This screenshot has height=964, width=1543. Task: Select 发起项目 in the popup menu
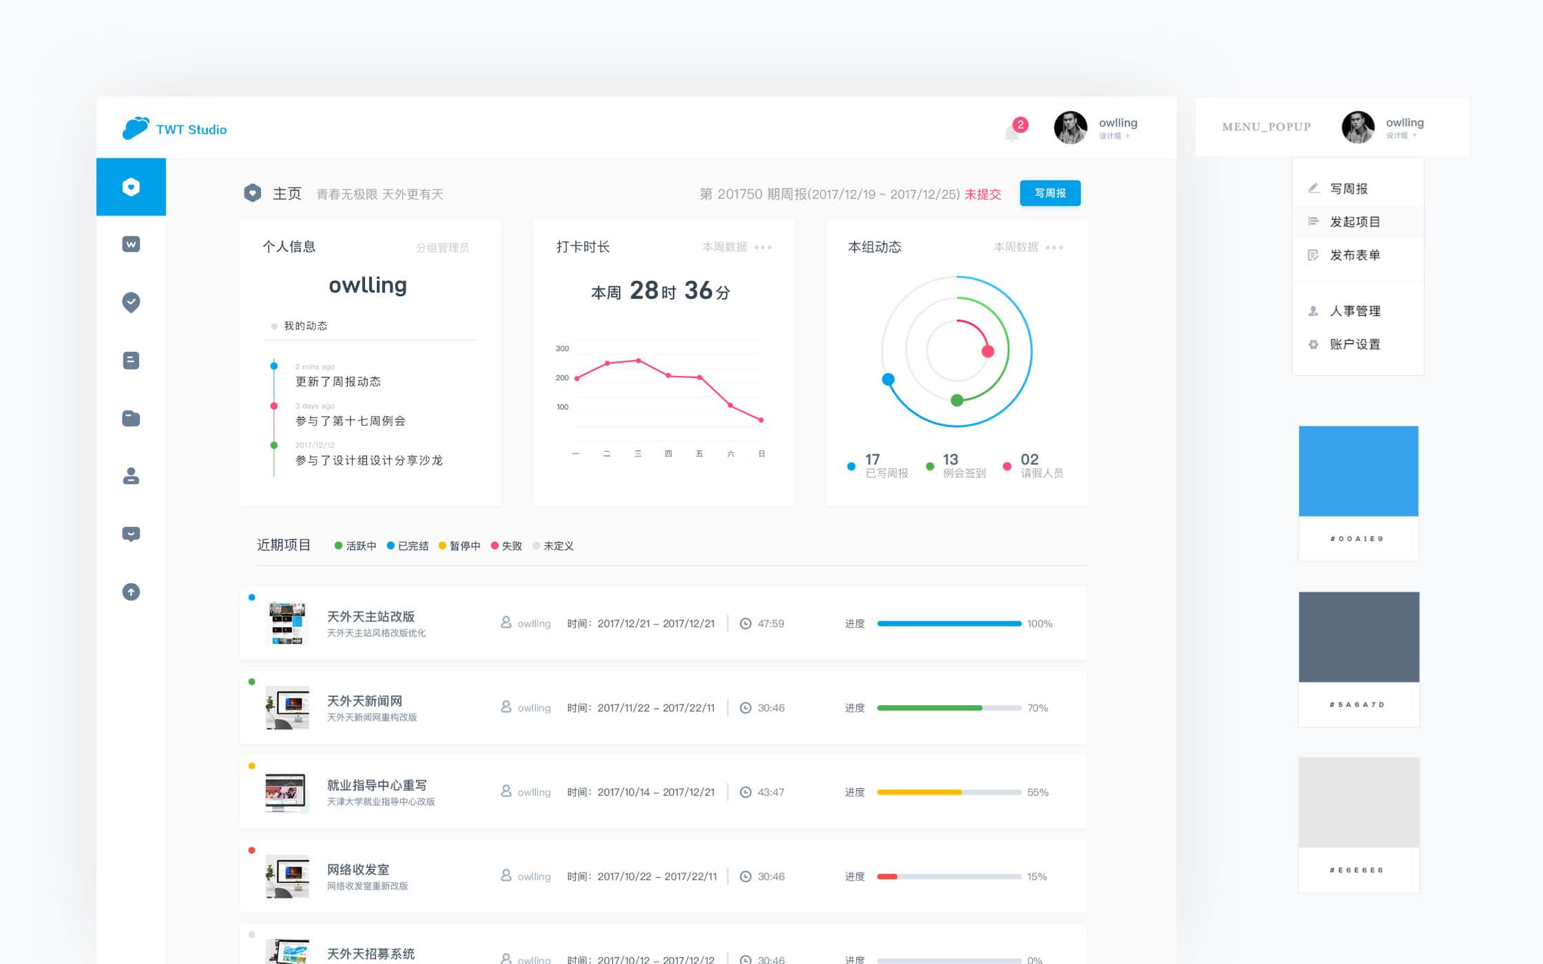point(1354,222)
